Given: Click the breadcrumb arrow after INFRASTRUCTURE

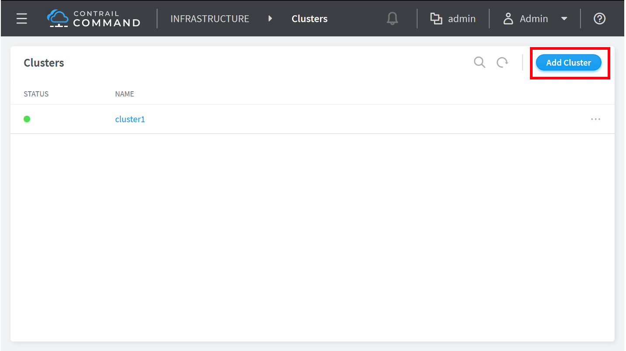Looking at the screenshot, I should tap(270, 19).
